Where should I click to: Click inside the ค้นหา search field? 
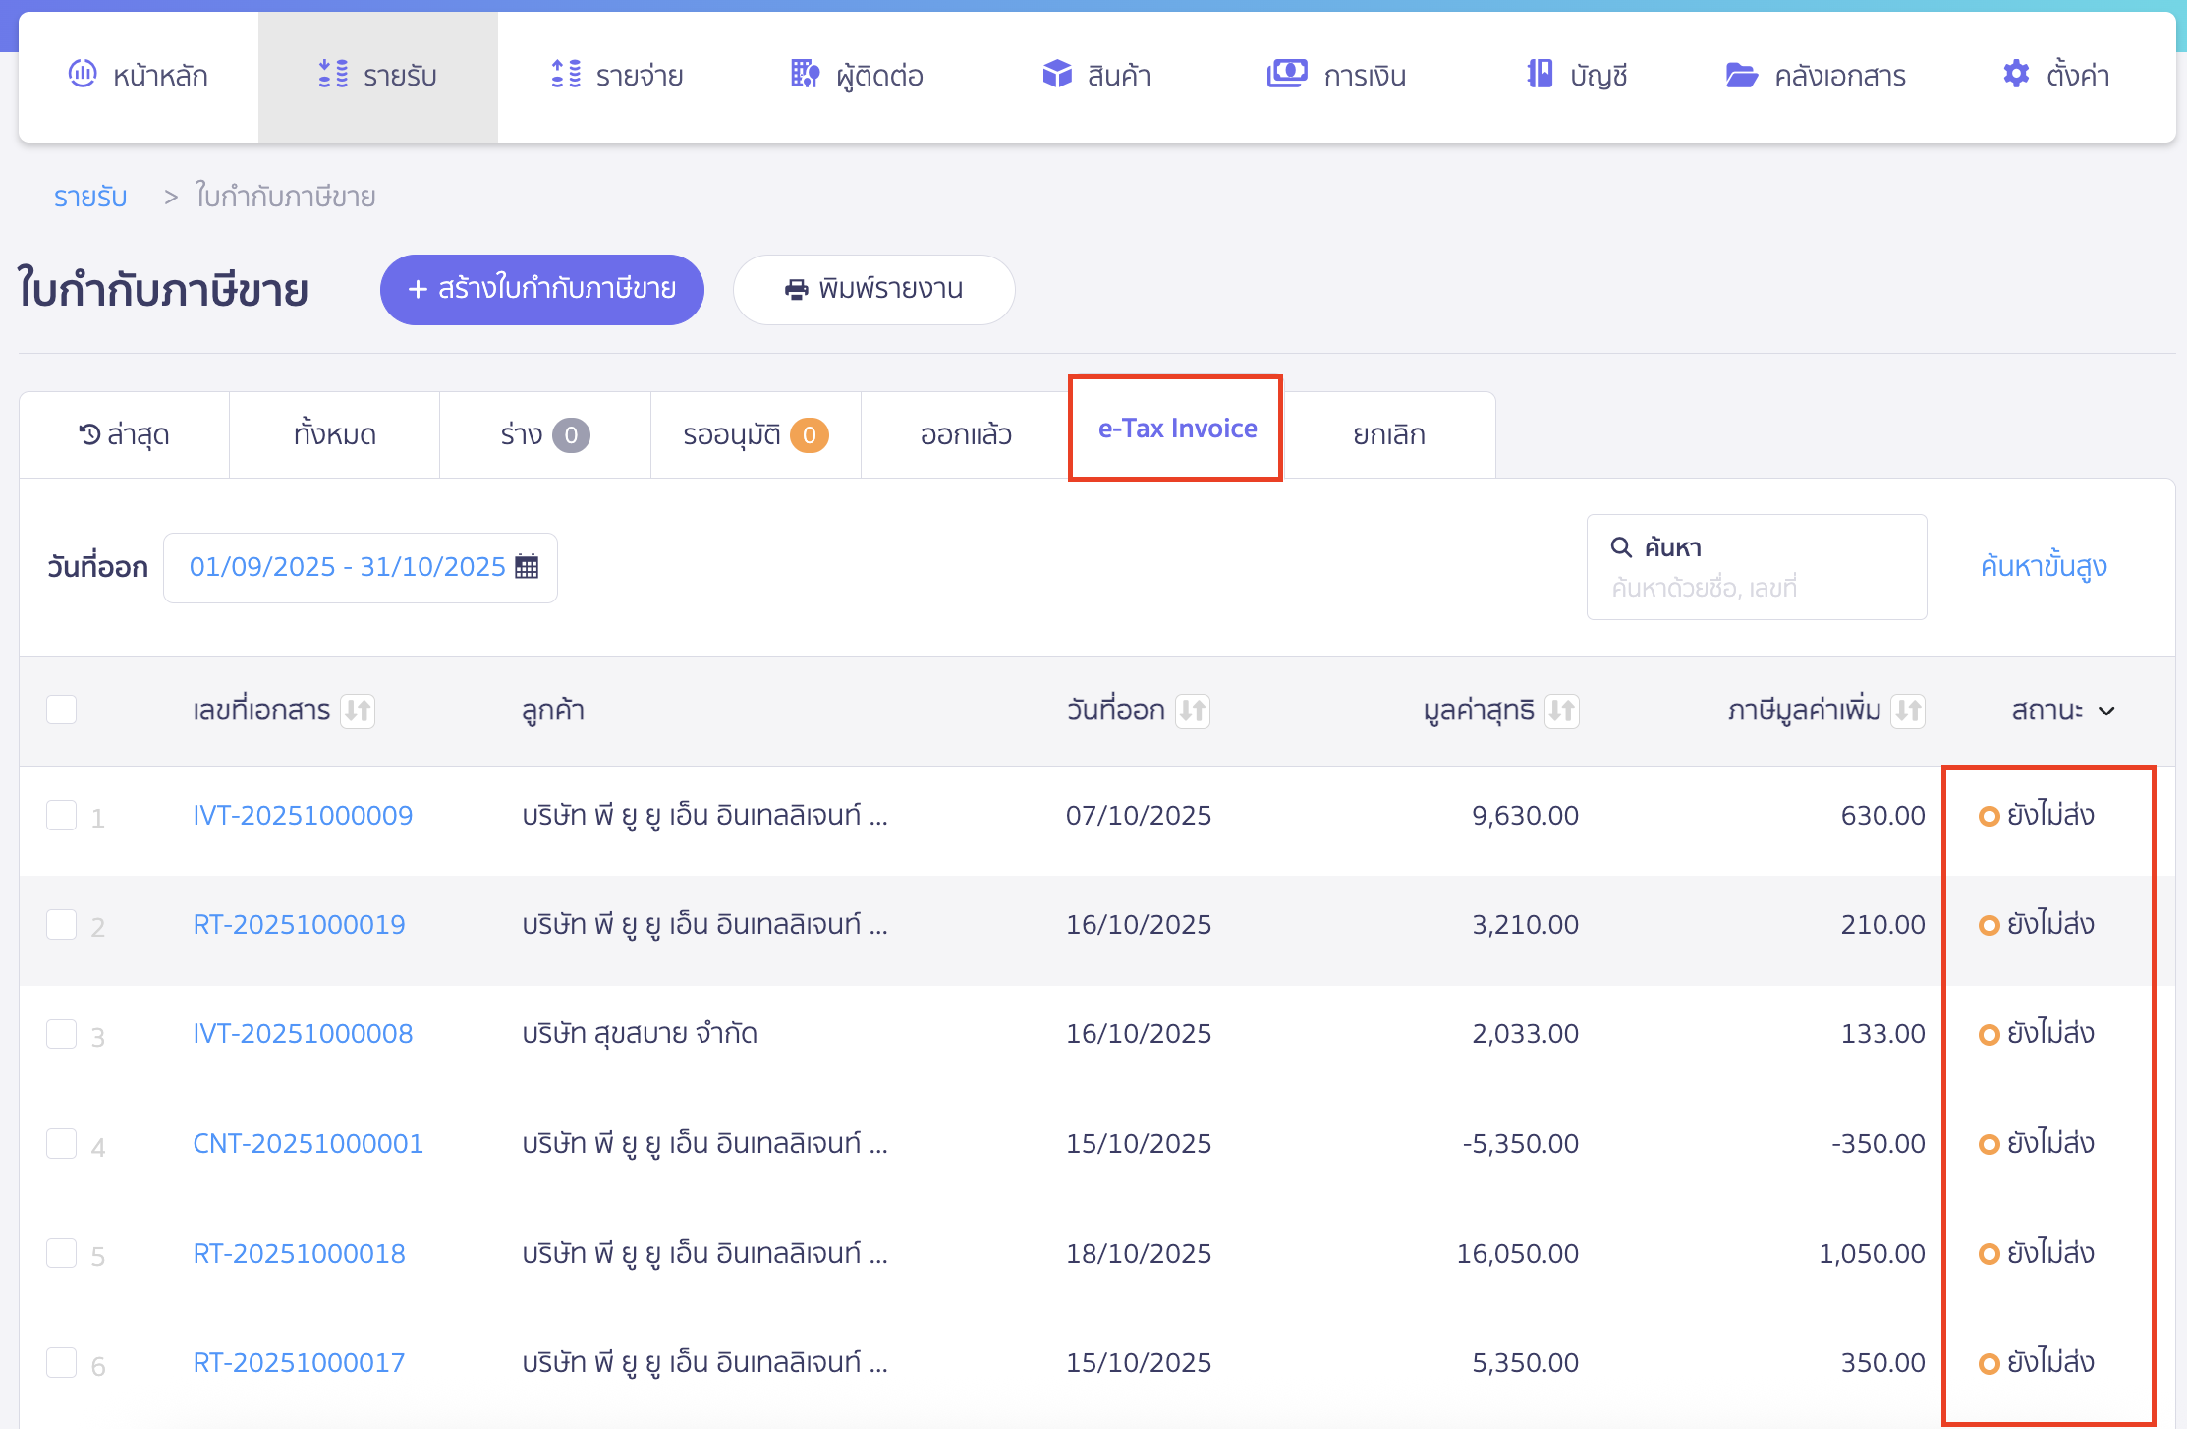(x=1757, y=567)
